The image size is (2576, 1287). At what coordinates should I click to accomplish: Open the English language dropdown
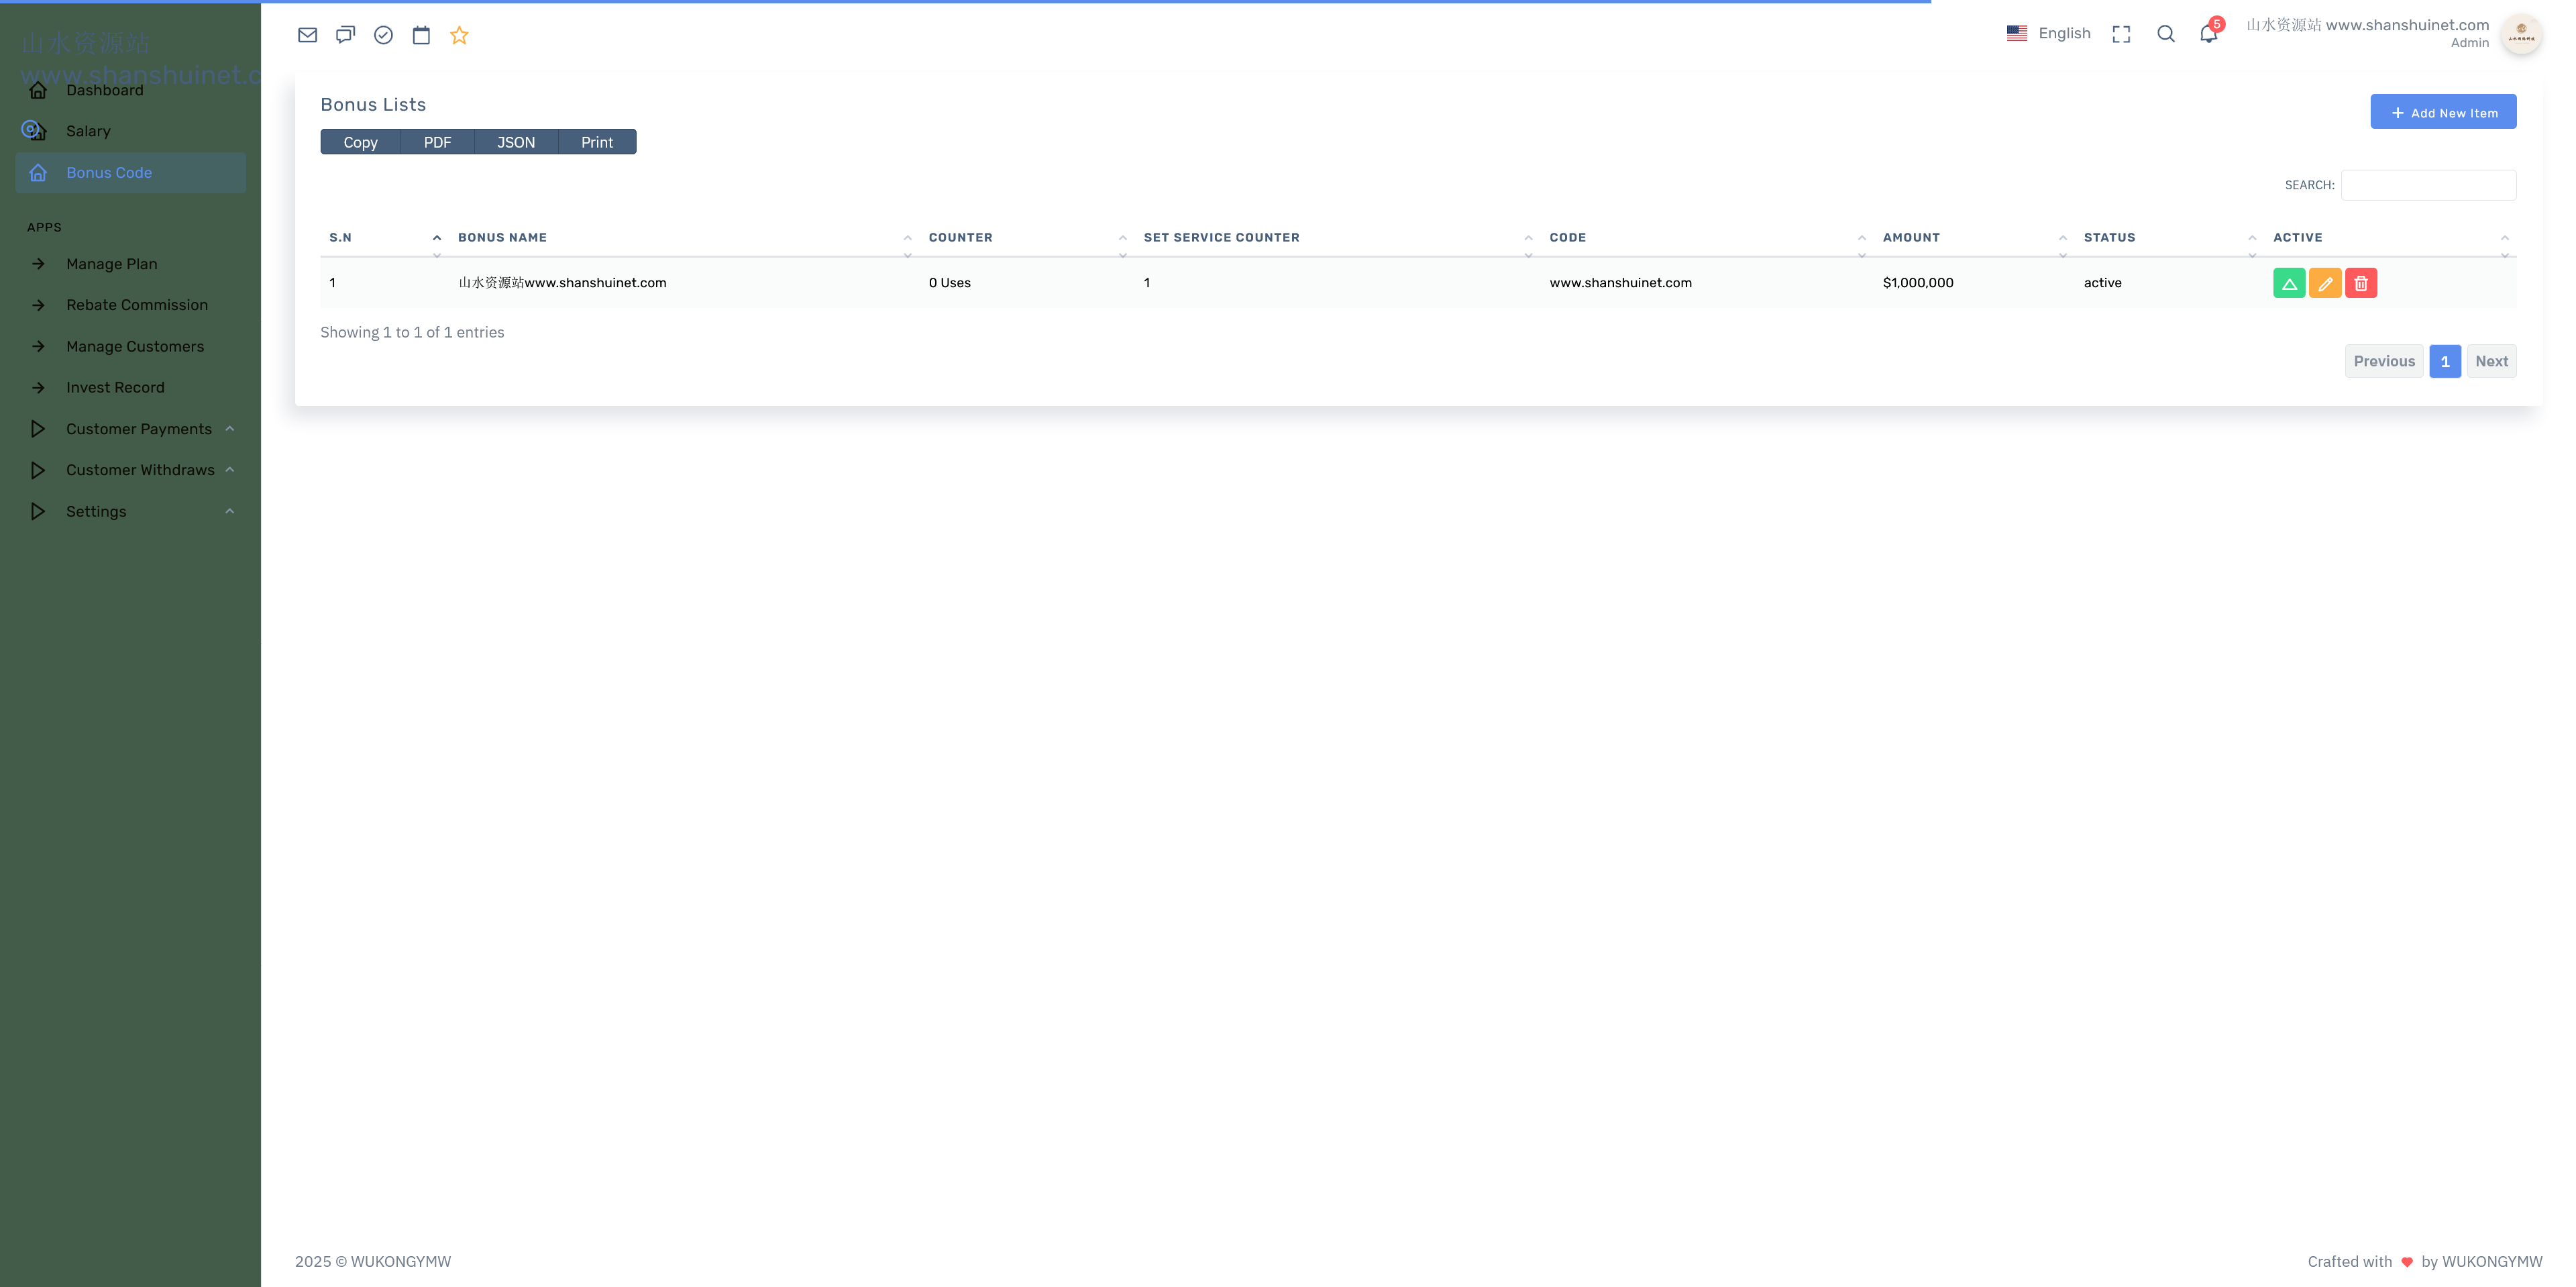pyautogui.click(x=2049, y=33)
